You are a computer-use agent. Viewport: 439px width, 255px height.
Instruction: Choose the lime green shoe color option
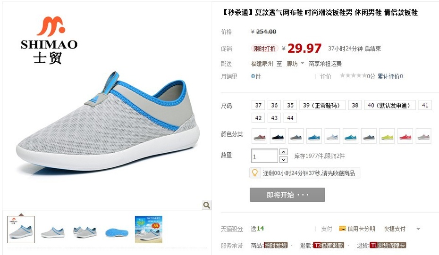387,136
